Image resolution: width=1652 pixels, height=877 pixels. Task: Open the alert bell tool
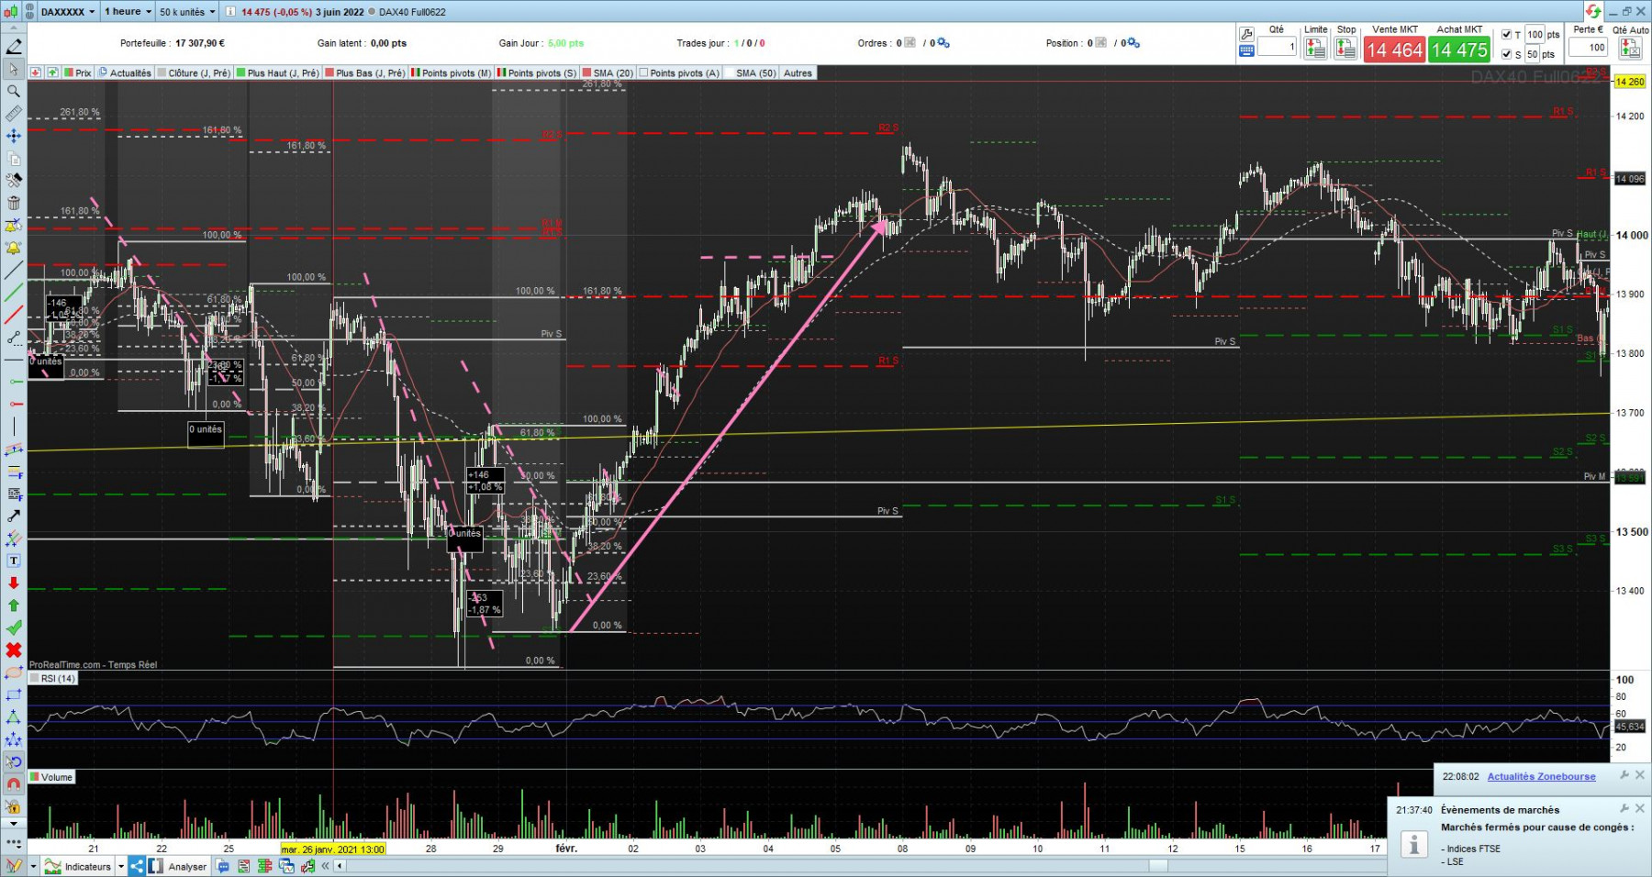pos(14,248)
